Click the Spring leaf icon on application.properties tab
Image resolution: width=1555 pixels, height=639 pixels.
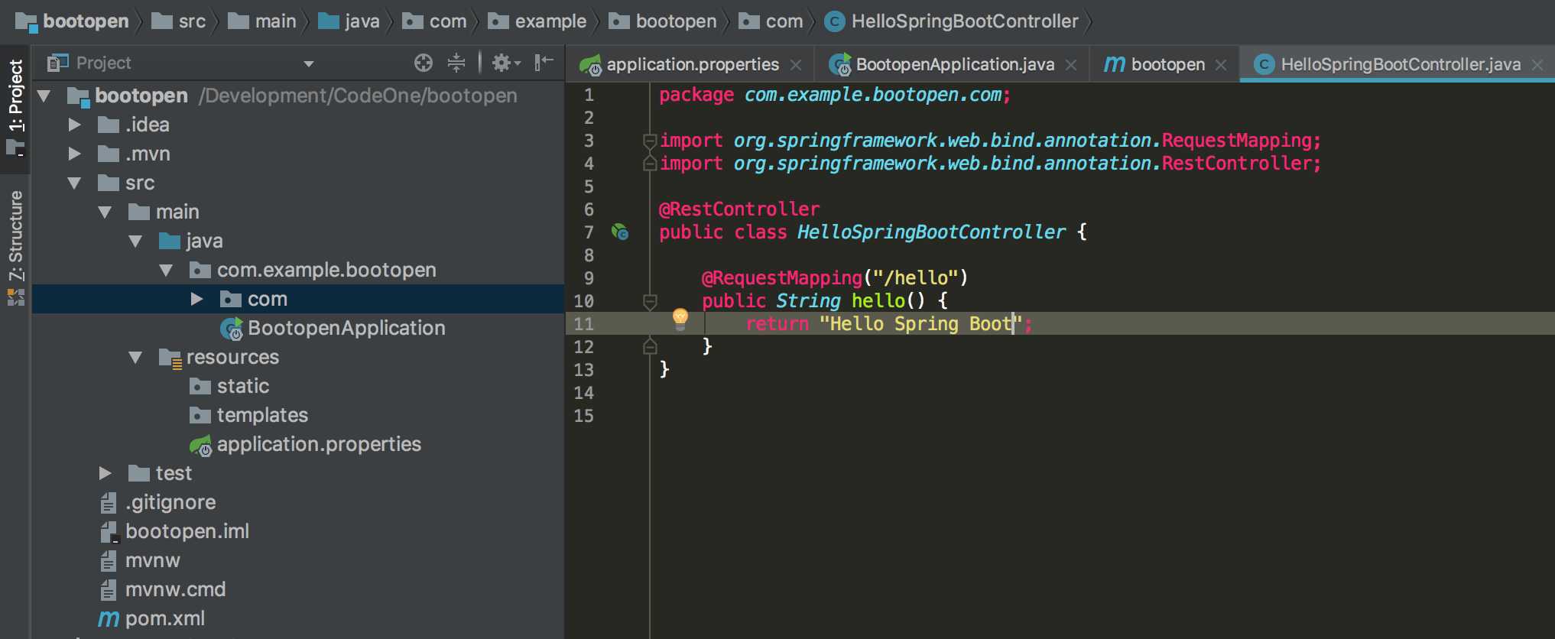click(x=590, y=65)
